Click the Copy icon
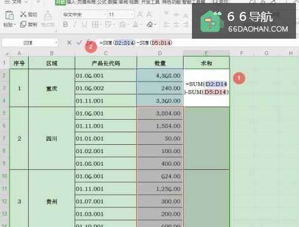This screenshot has width=299, height=227. point(23,24)
